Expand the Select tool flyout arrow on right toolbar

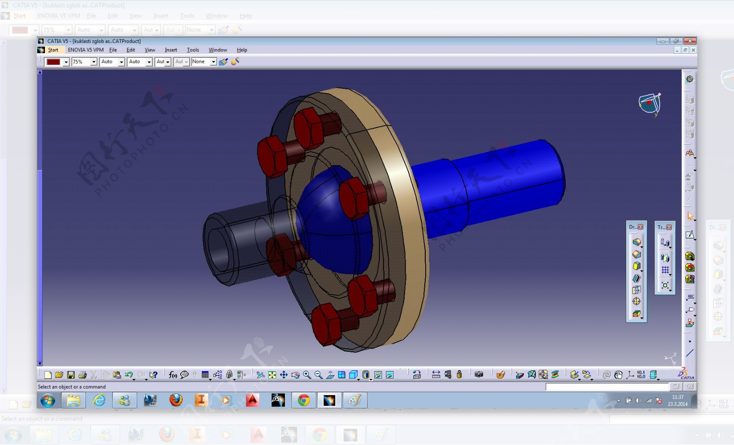695,221
